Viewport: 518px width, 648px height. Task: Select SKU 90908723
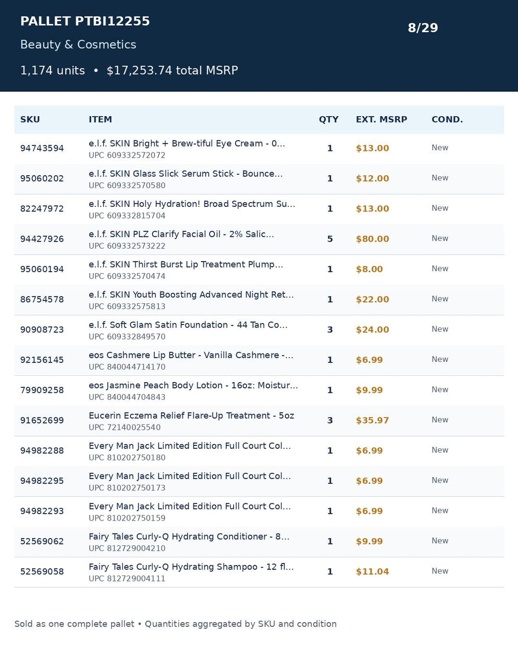tap(42, 330)
